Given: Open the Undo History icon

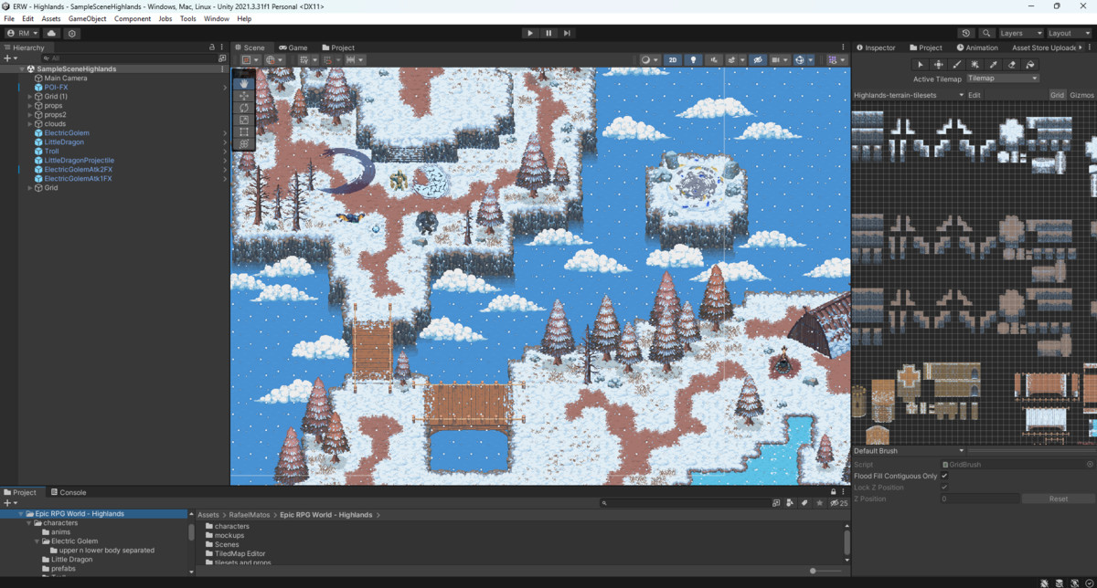Looking at the screenshot, I should 967,33.
